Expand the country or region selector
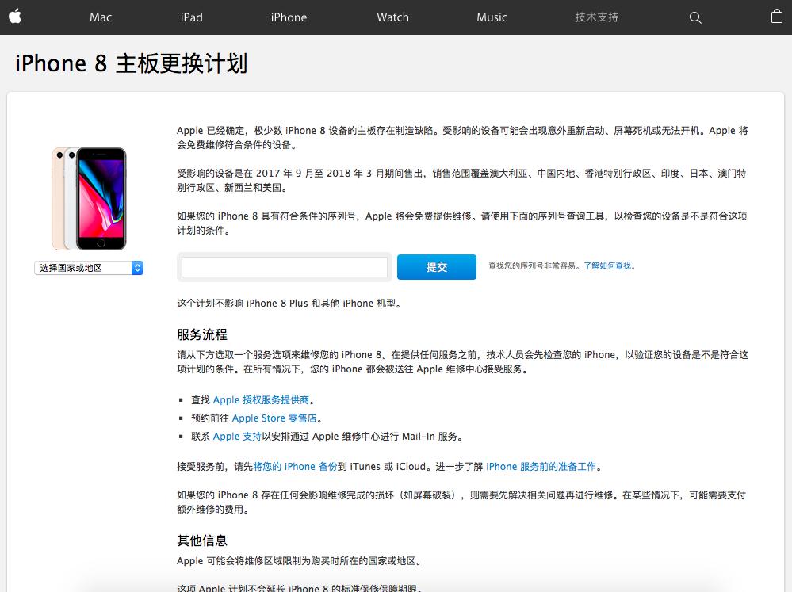Image resolution: width=792 pixels, height=592 pixels. (87, 267)
